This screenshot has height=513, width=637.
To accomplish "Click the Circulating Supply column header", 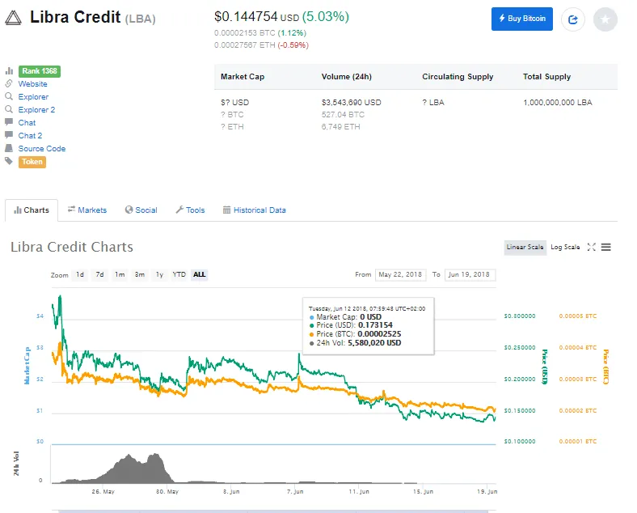I will [x=458, y=77].
